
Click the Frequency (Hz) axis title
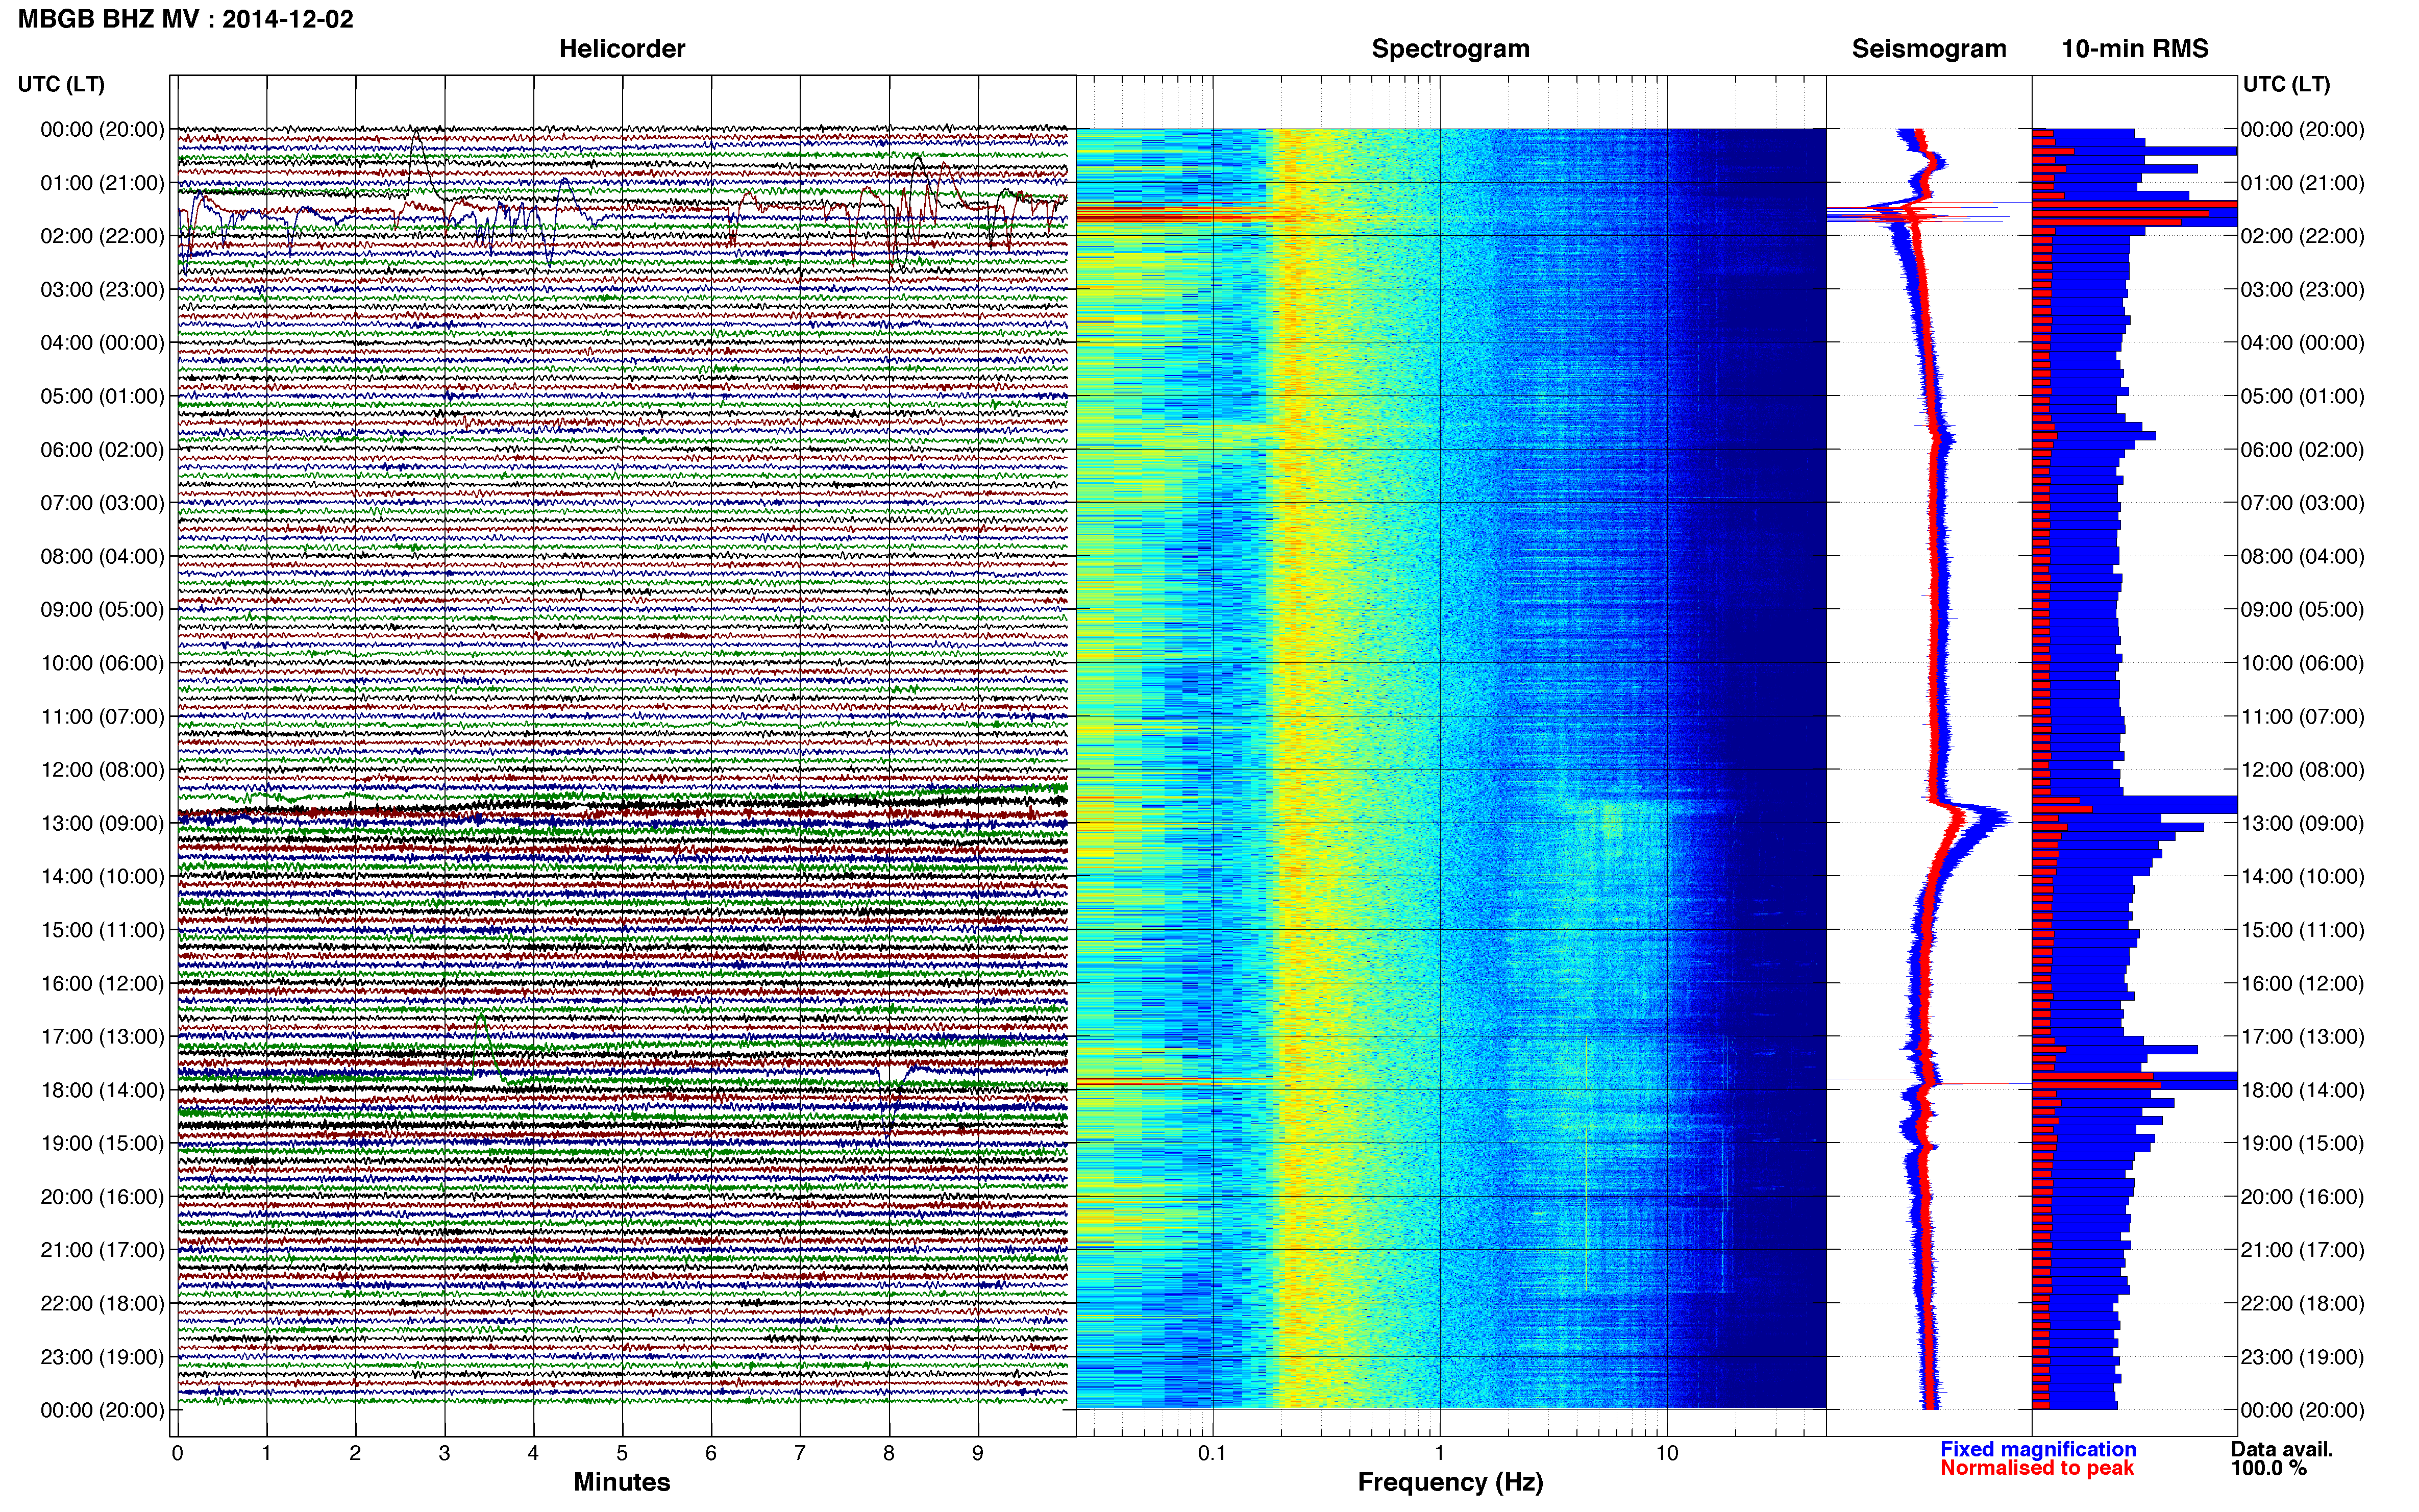point(1450,1482)
